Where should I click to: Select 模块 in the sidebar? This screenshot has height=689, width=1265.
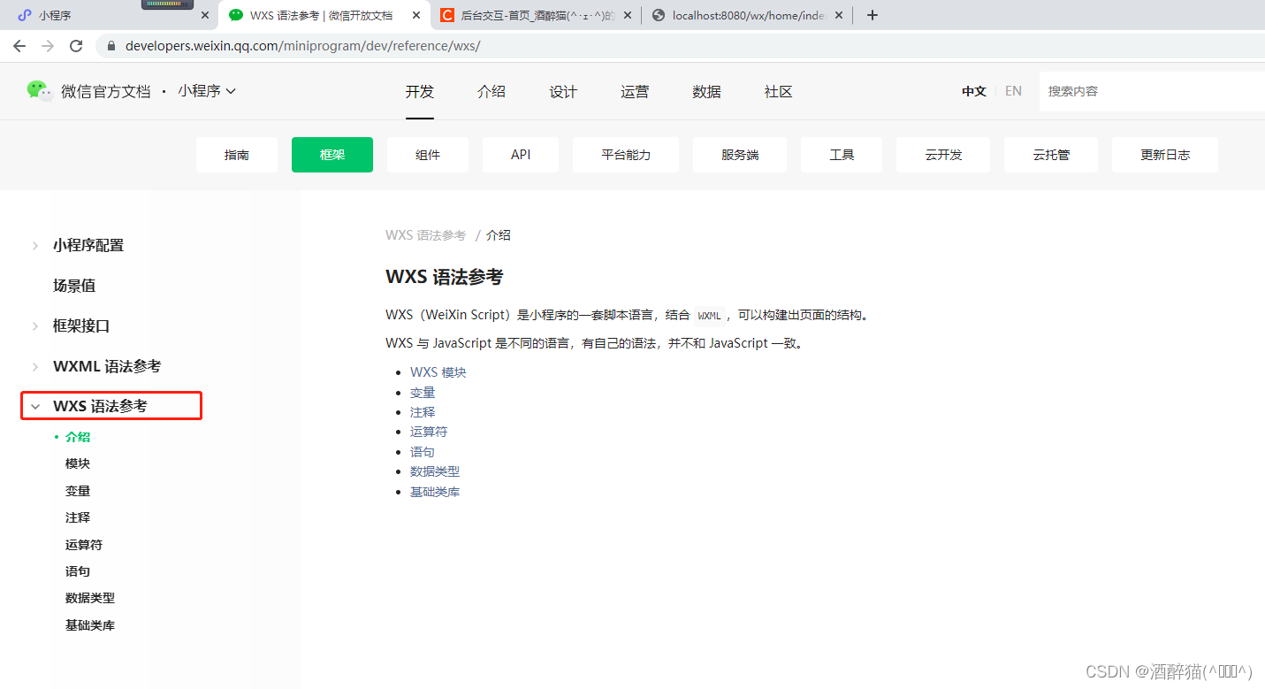click(x=78, y=463)
